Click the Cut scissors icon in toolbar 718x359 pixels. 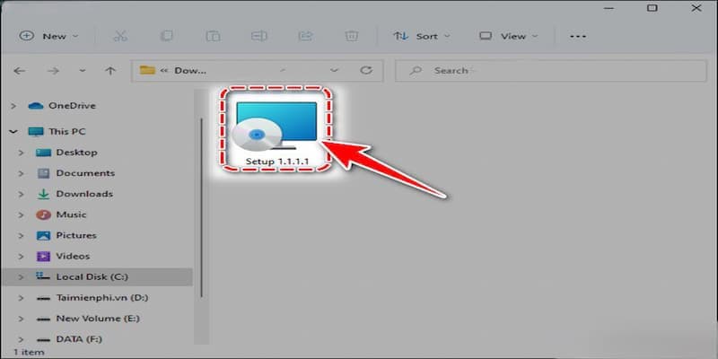coord(119,36)
